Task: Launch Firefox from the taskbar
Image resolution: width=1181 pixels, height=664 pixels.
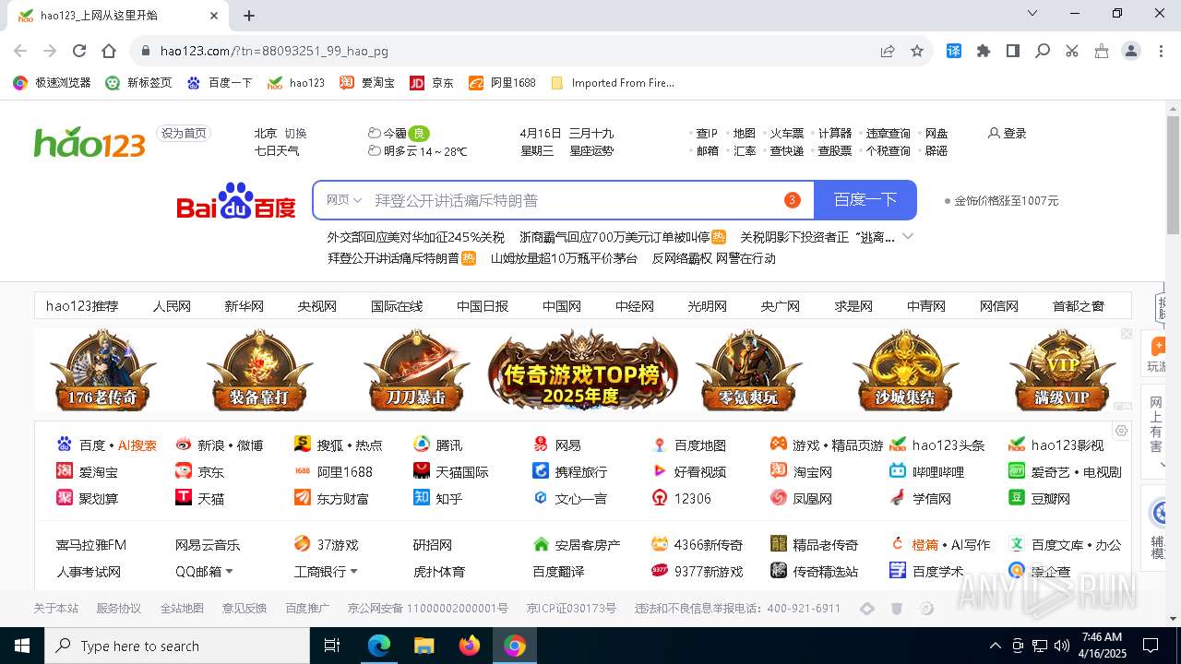Action: pyautogui.click(x=470, y=646)
